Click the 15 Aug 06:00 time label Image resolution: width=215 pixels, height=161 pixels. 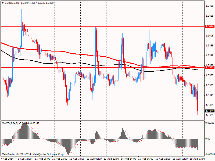pos(146,159)
